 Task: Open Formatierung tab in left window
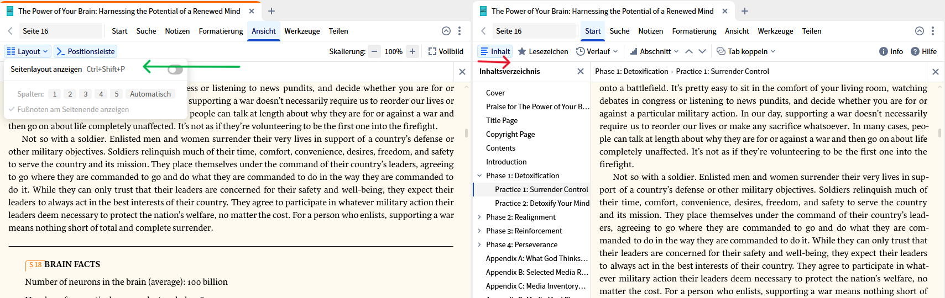221,31
